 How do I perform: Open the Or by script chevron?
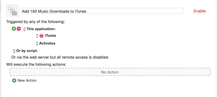[x=14, y=51]
